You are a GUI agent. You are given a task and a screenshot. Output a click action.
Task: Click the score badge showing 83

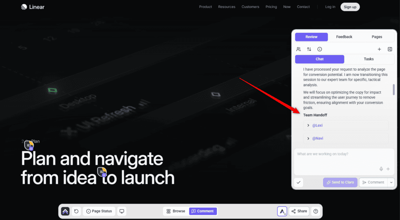(x=29, y=145)
